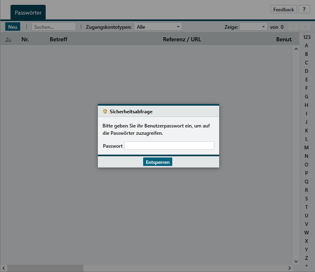315x272 pixels.
Task: Click the Passwort input field
Action: click(x=169, y=146)
